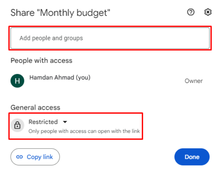Click the lock icon beside Restricted
Viewport: 218px width, 173px height.
coord(17,125)
